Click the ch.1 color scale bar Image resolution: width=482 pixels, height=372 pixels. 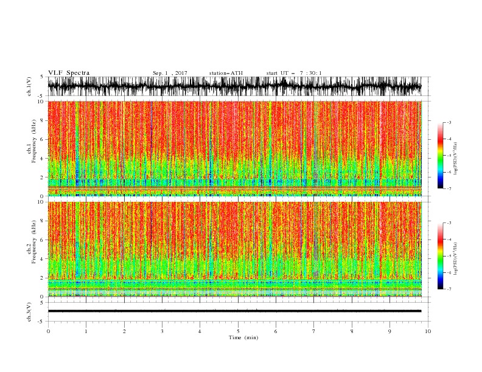tap(441, 156)
